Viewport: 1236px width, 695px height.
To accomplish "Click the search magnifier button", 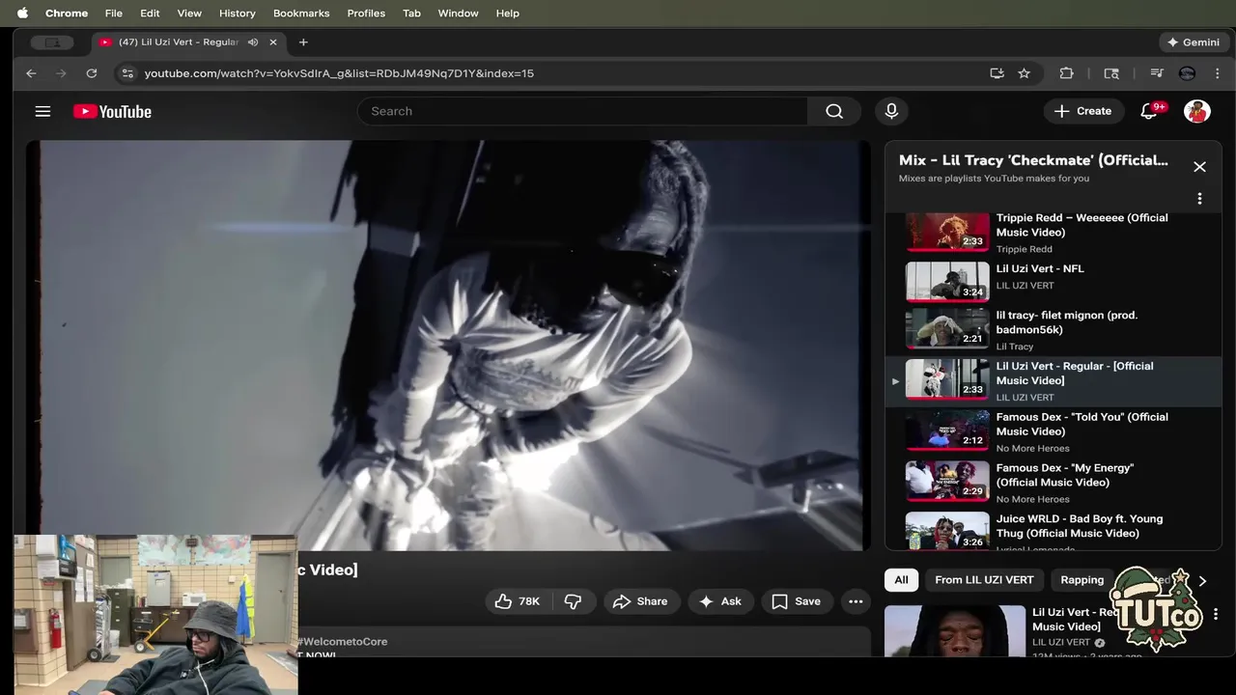I will pos(834,111).
